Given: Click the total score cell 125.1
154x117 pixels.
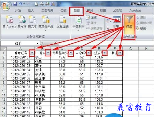Looking at the screenshot, I should tap(99, 87).
